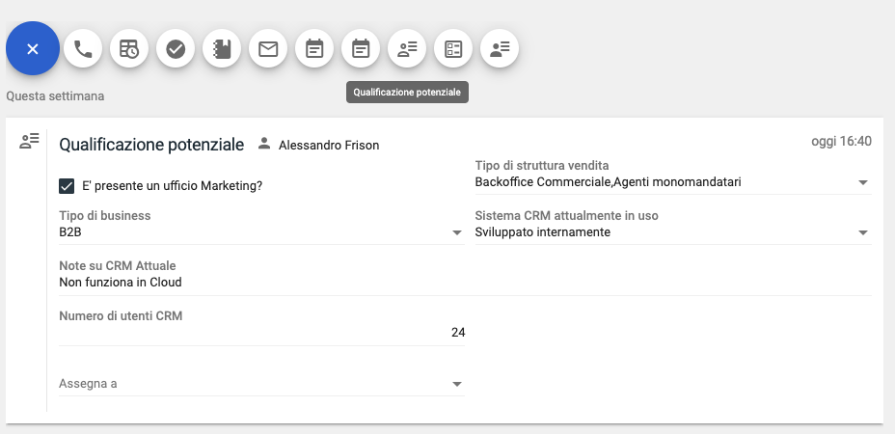The image size is (895, 434).
Task: Click the Numero di utenti CRM field
Action: pos(260,333)
